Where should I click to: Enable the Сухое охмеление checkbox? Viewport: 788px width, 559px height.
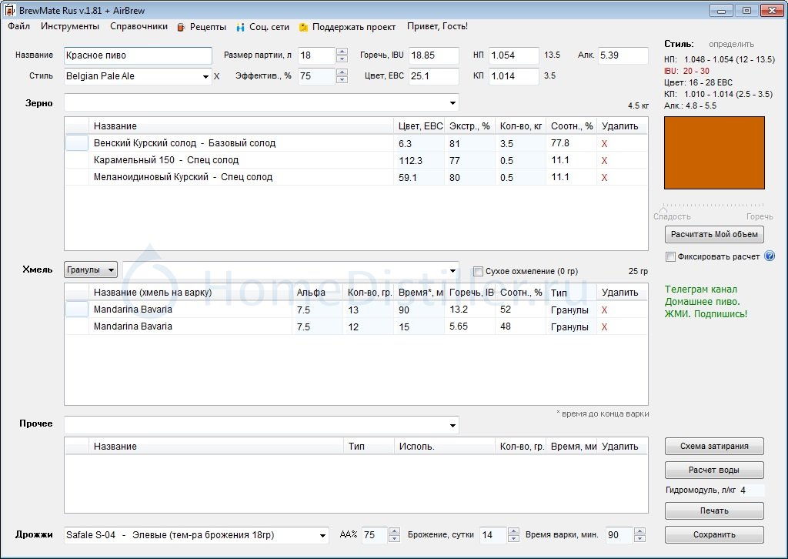[479, 271]
